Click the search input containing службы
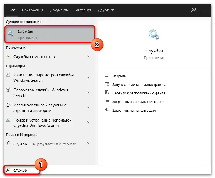215x178 pixels. pyautogui.click(x=107, y=170)
